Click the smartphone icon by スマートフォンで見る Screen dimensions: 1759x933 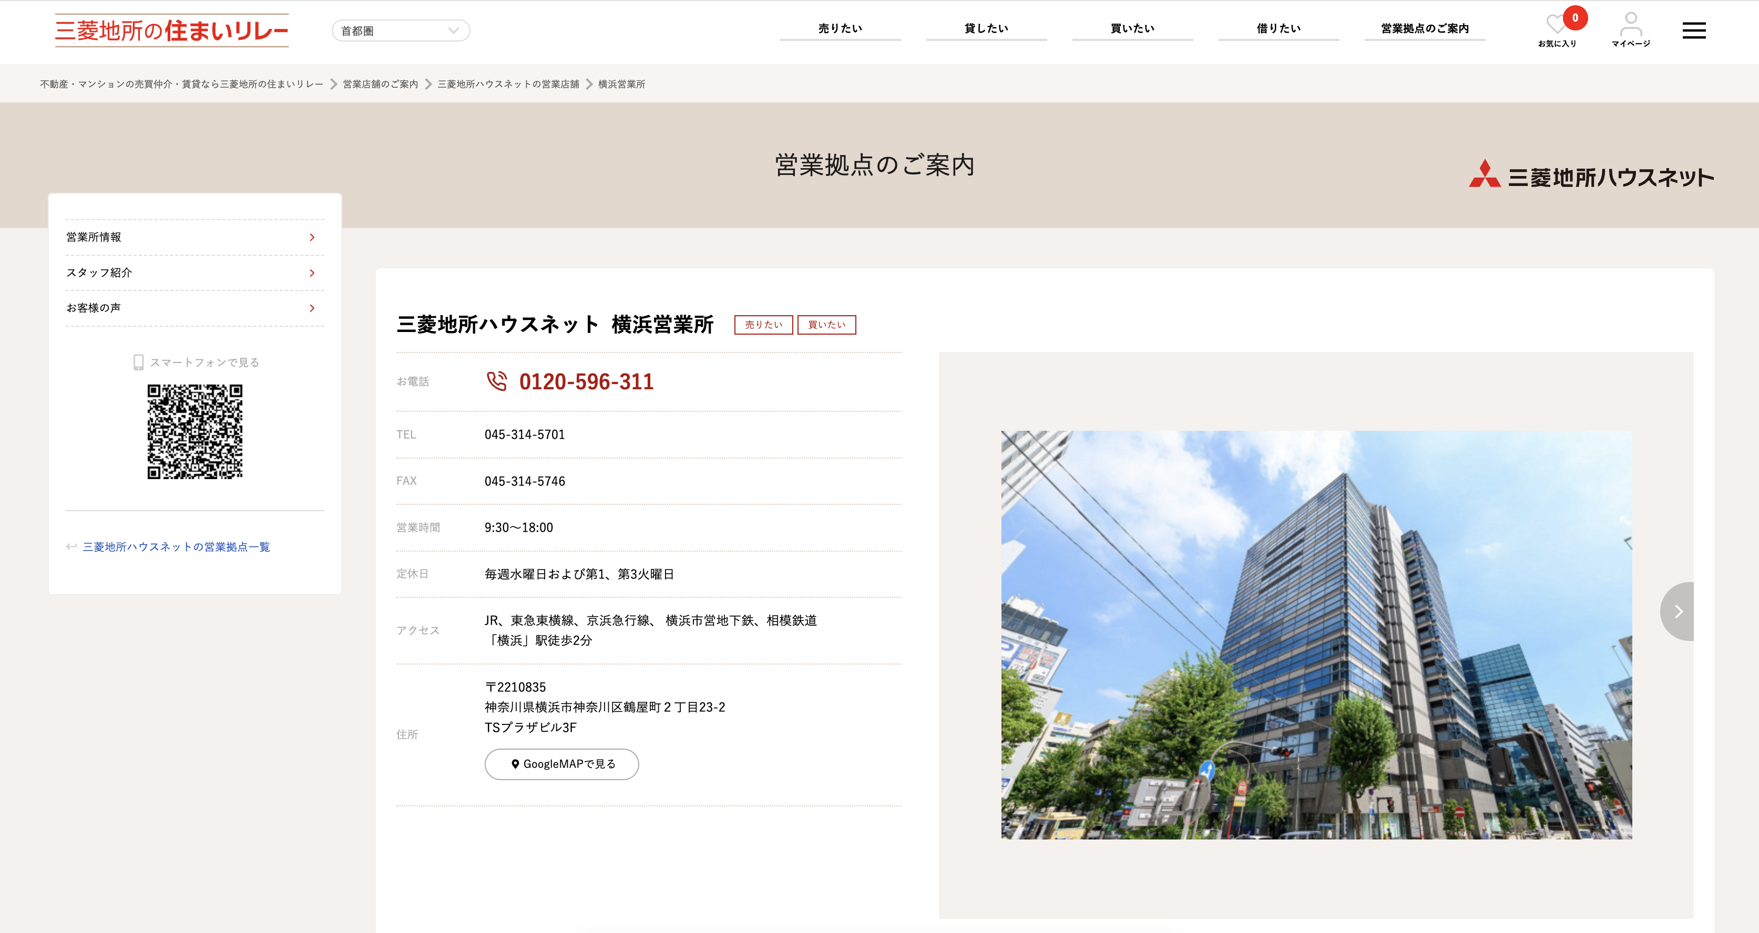pyautogui.click(x=139, y=362)
